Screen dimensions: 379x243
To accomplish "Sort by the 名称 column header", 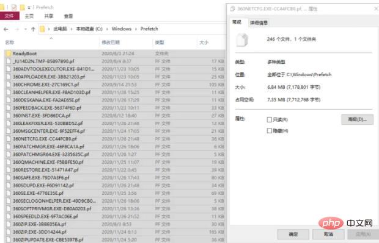I will (10, 43).
